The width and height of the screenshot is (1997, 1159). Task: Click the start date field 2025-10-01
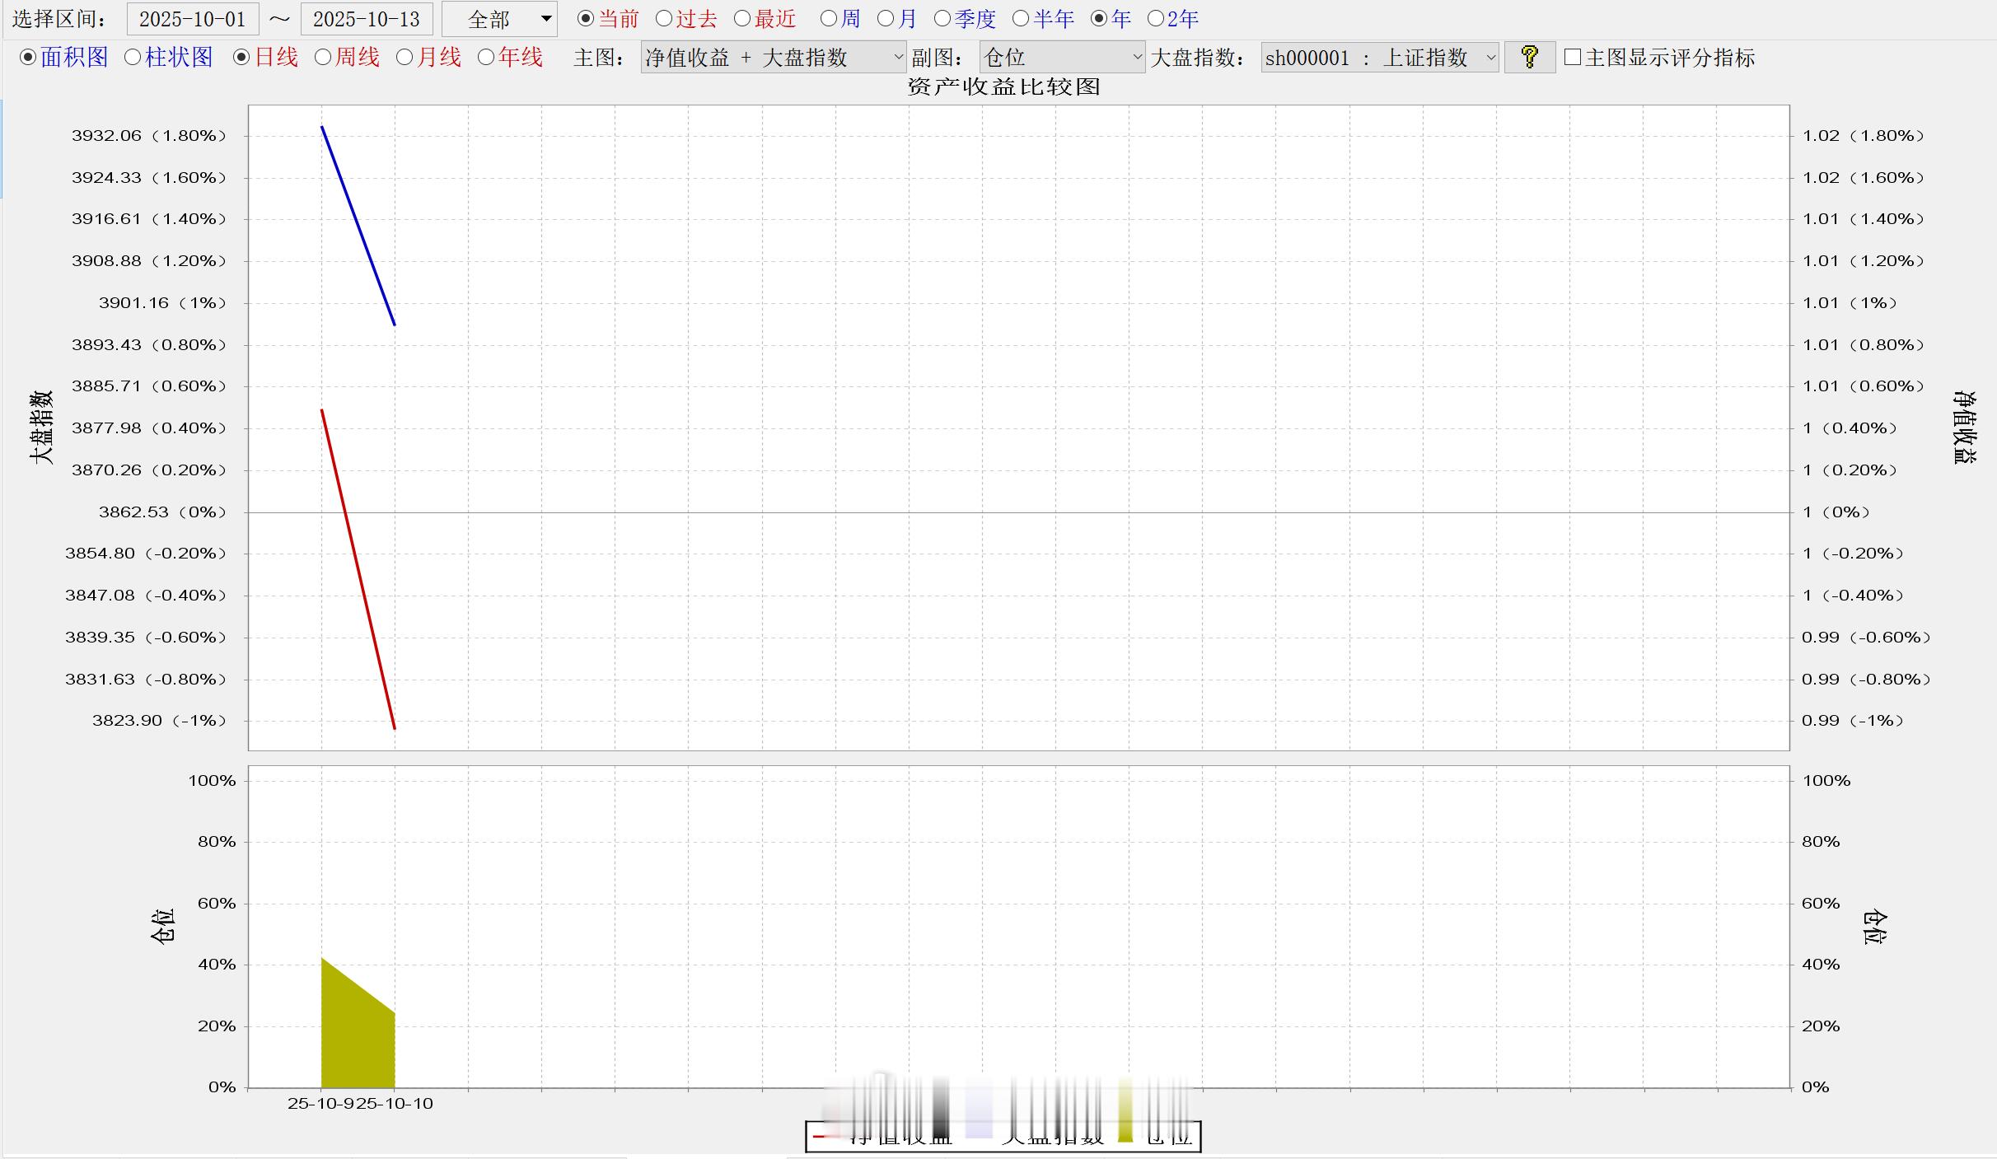click(193, 19)
